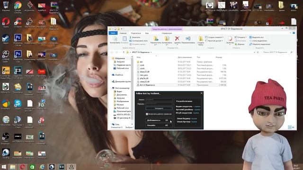Image resolution: width=303 pixels, height=170 pixels.
Task: Open the Создать элемент (New item) dropdown
Action: [x=214, y=37]
